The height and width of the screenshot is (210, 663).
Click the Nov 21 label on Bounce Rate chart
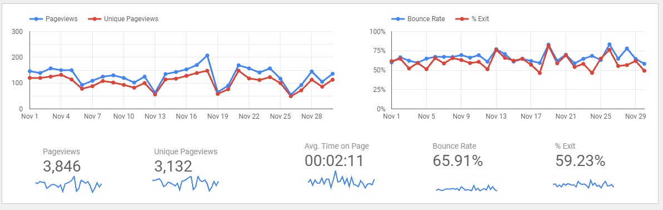pyautogui.click(x=566, y=116)
